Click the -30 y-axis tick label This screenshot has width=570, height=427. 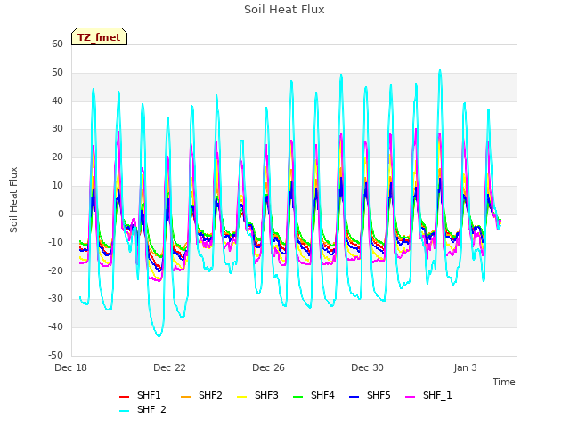tap(55, 299)
